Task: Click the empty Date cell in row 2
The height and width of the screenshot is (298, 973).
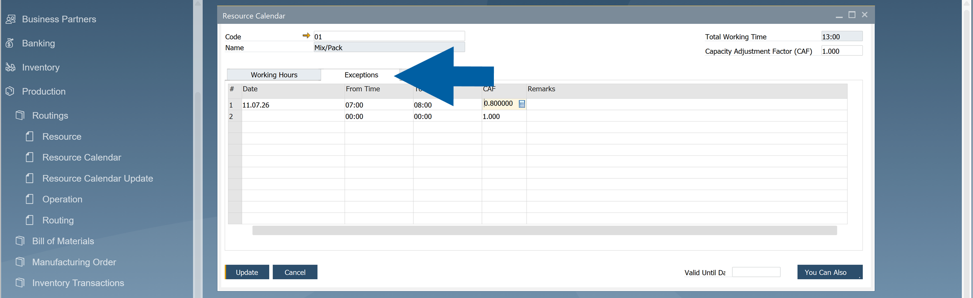Action: point(293,116)
